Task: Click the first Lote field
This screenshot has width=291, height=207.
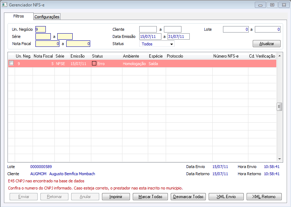Action: [236, 29]
